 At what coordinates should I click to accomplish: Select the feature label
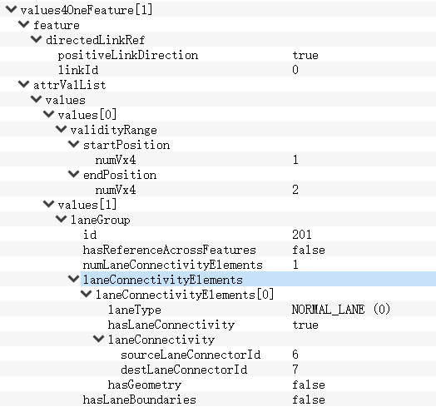point(57,25)
